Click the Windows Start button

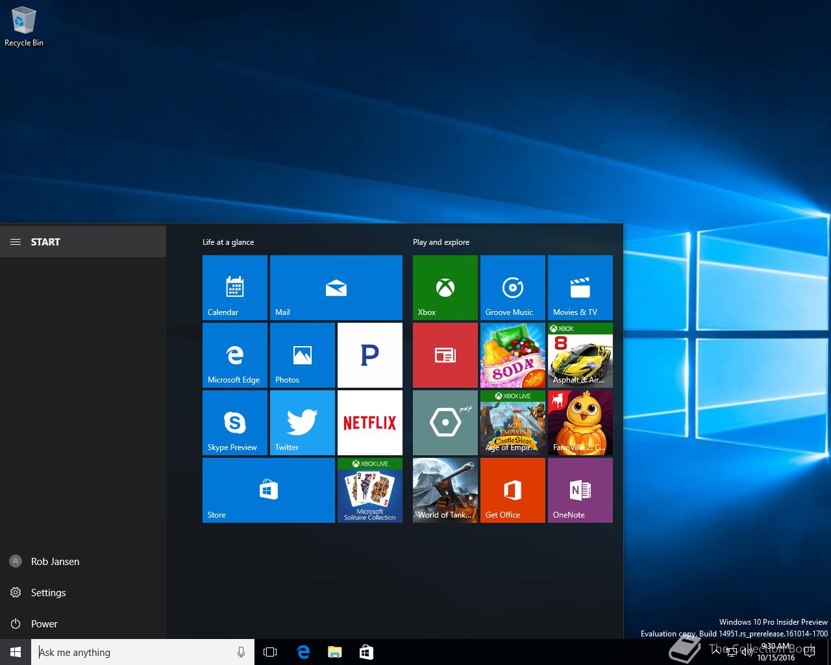coord(16,652)
